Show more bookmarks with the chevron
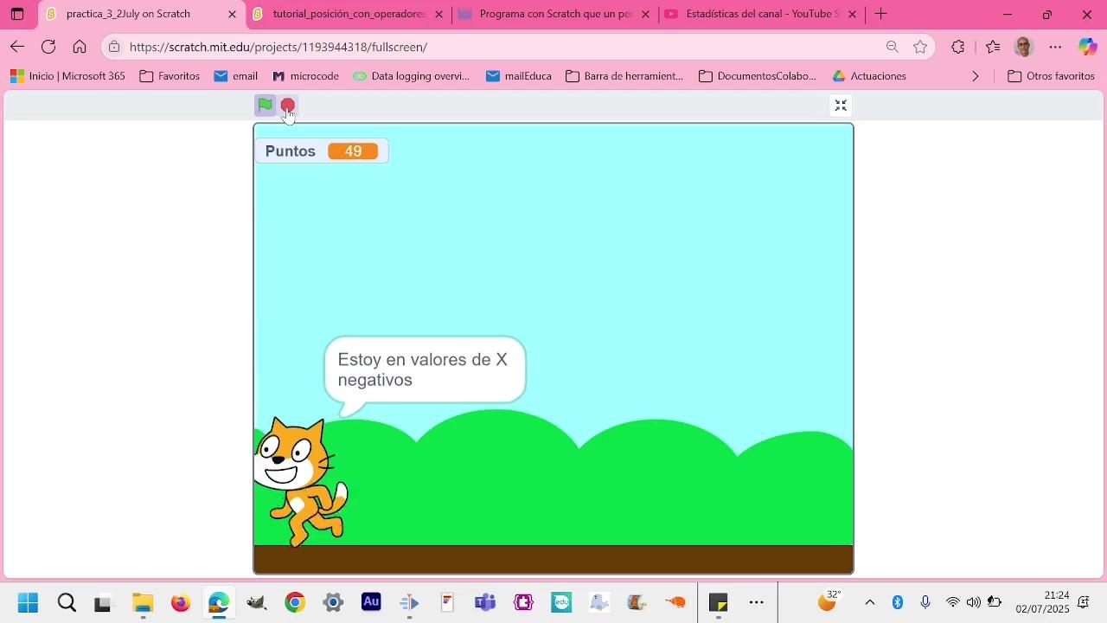The width and height of the screenshot is (1107, 623). point(976,76)
